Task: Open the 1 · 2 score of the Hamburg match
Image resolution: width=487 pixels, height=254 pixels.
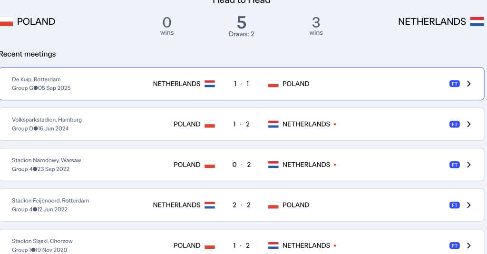Action: point(241,124)
